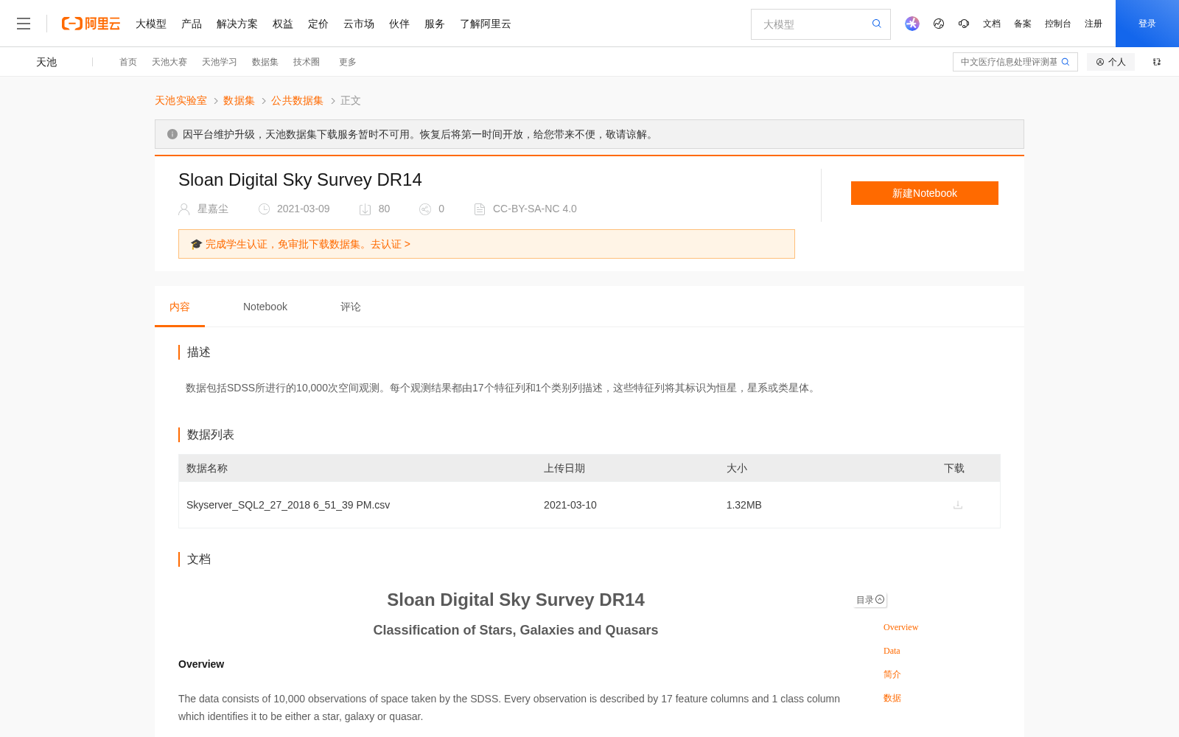Click the fullscreen expand icon
The image size is (1179, 737).
[x=1157, y=62]
